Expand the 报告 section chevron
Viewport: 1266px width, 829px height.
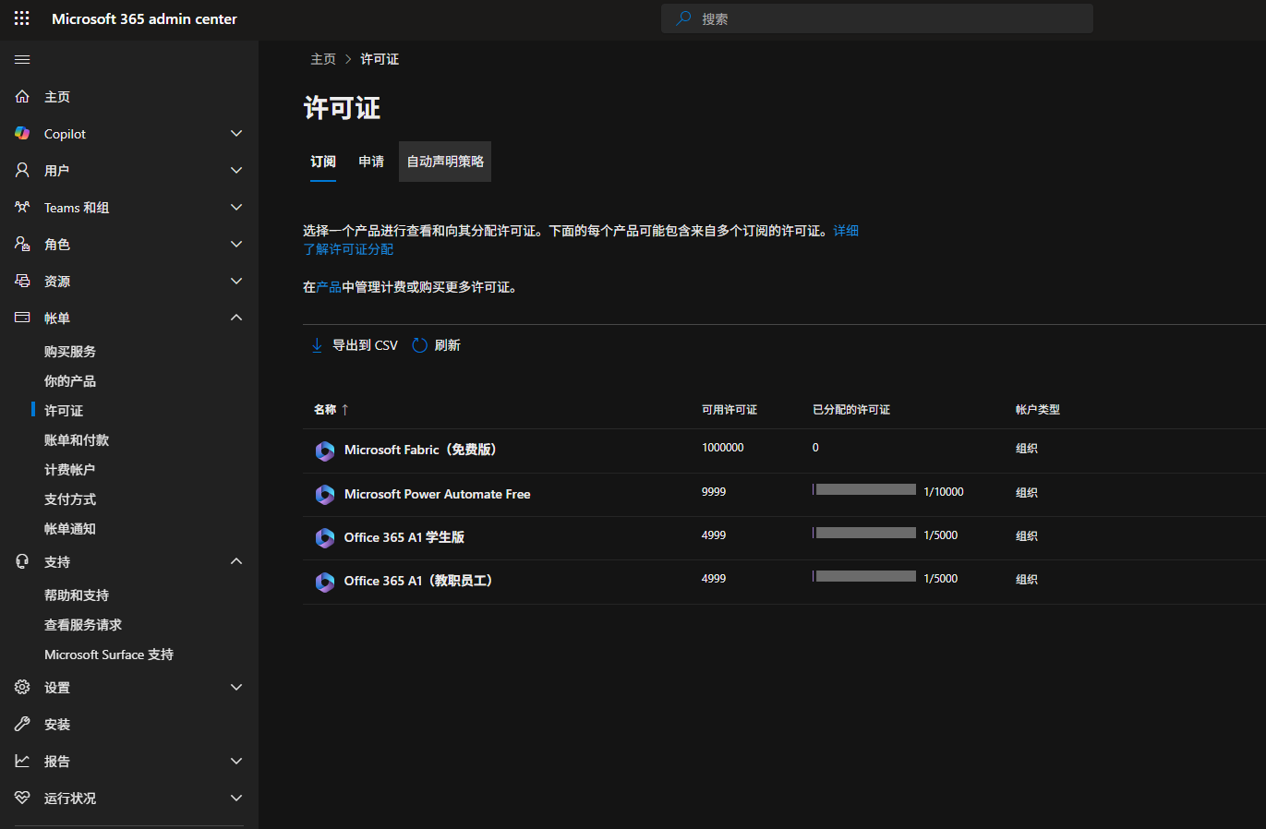click(x=236, y=761)
